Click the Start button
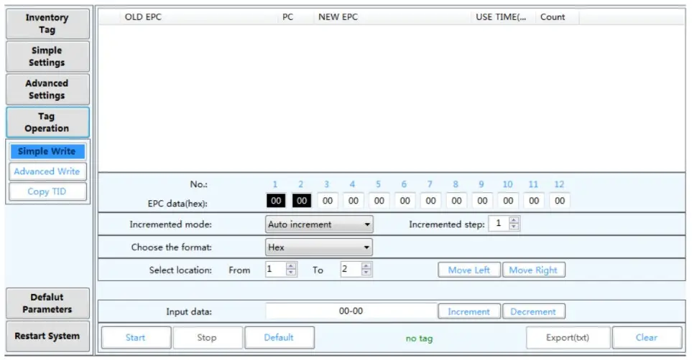The width and height of the screenshot is (692, 360). [136, 338]
